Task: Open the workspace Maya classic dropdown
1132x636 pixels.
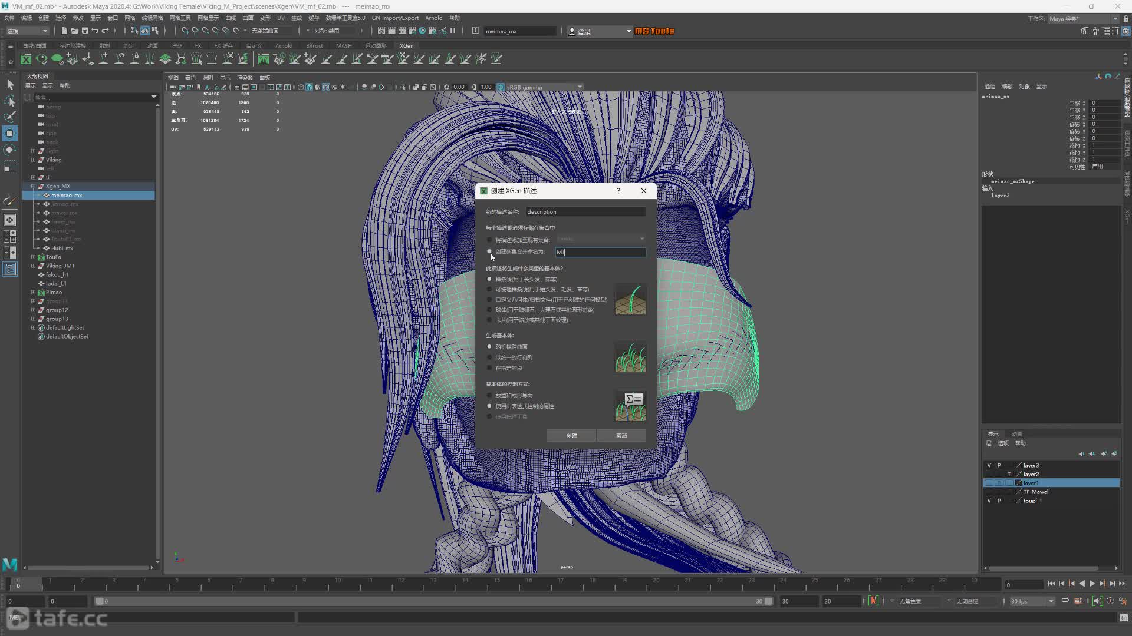Action: tap(1082, 19)
